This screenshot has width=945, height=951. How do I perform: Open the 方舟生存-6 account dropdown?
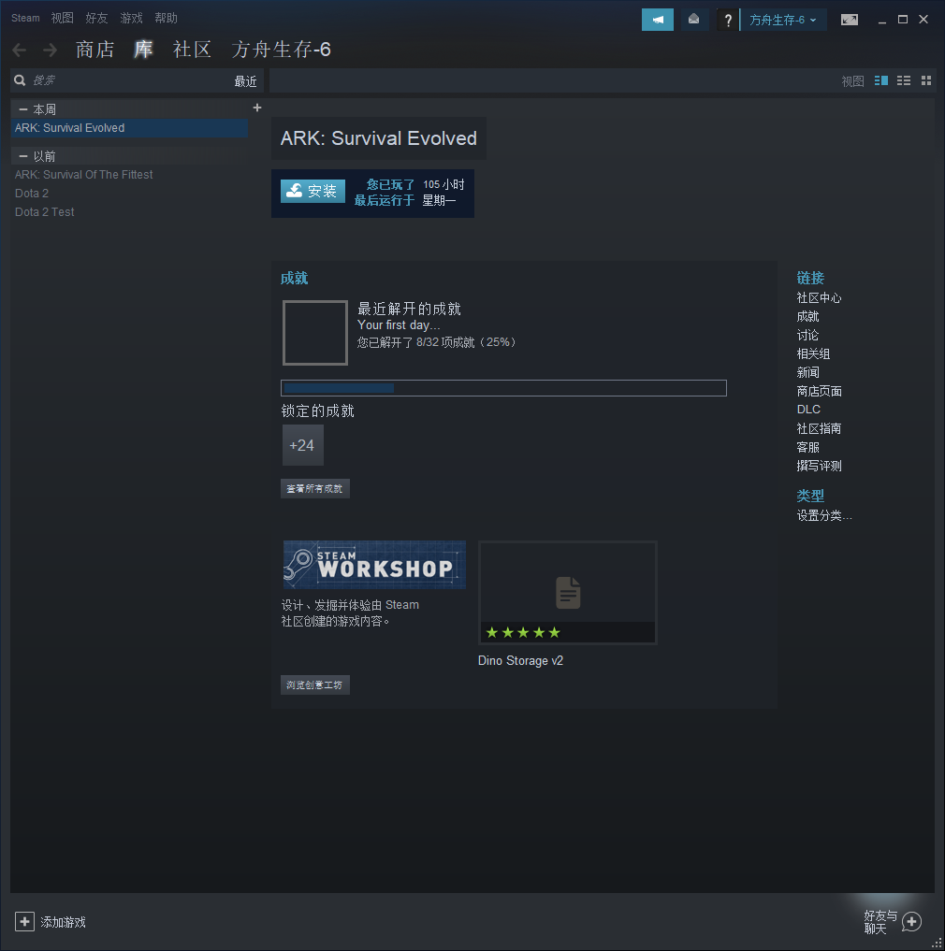coord(783,20)
